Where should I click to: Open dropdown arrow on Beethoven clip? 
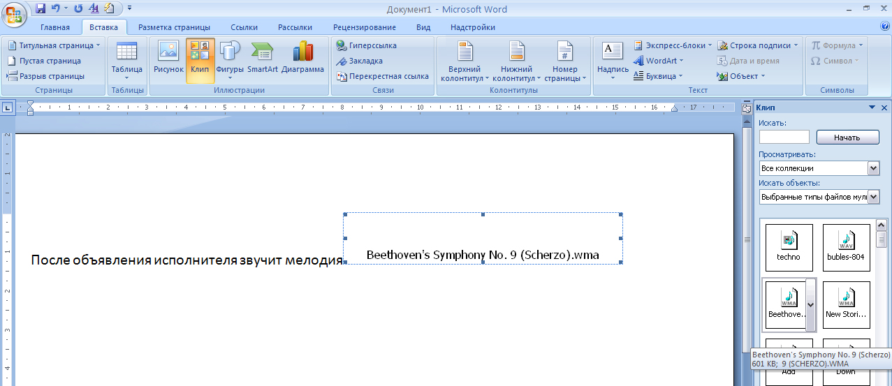click(810, 305)
